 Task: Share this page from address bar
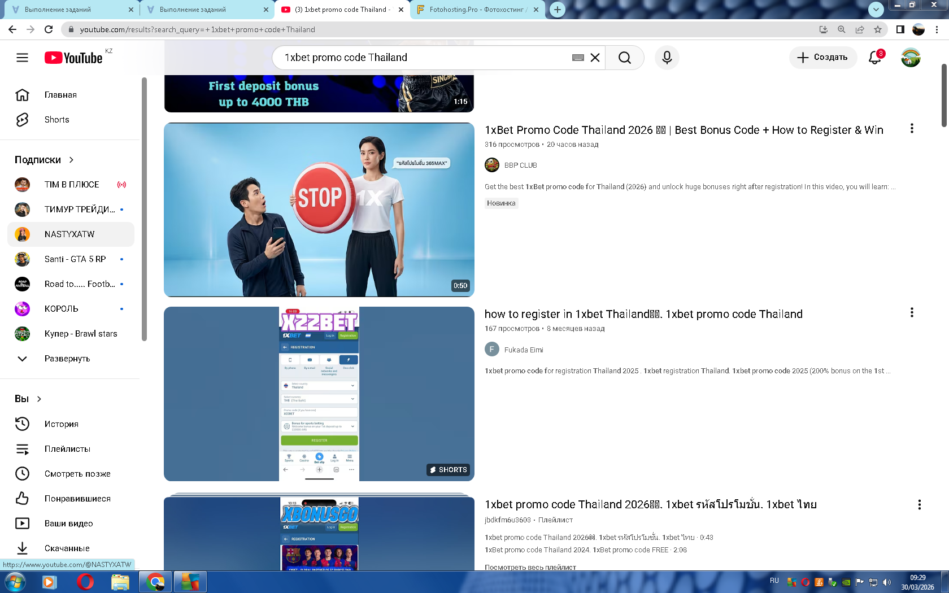(x=860, y=29)
